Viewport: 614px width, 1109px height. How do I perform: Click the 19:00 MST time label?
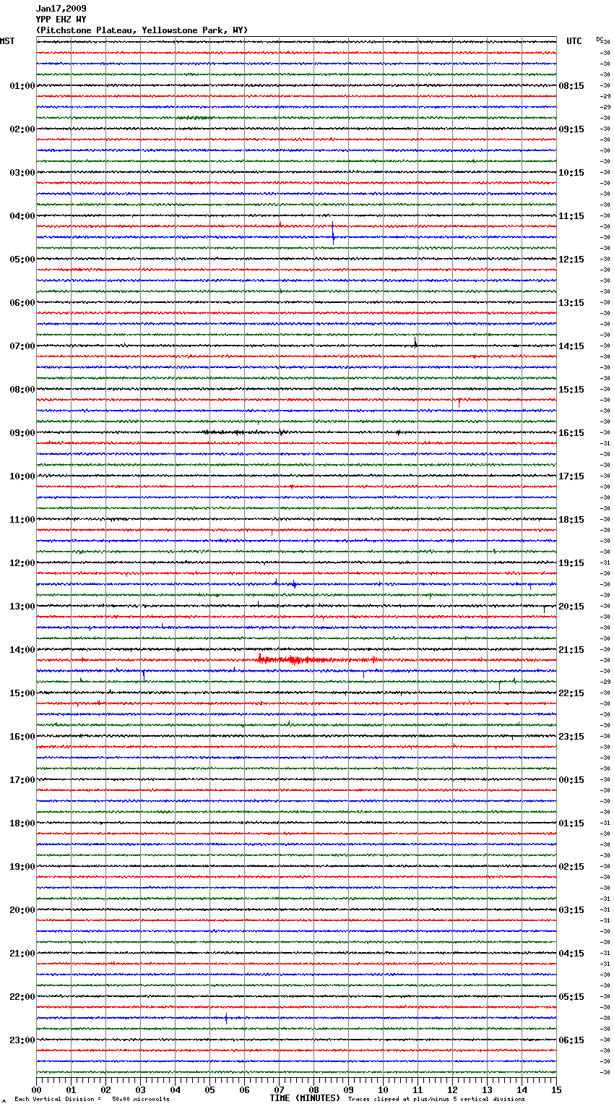(22, 867)
